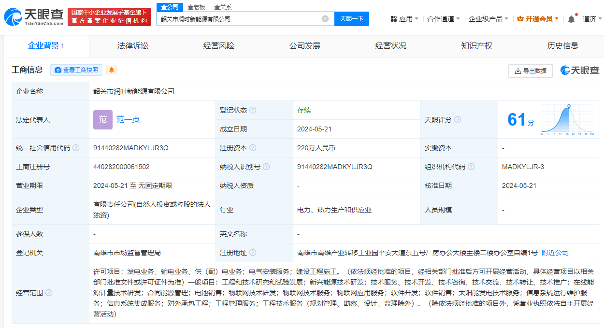Open the 附近公司 link
604x328 pixels.
click(x=554, y=252)
